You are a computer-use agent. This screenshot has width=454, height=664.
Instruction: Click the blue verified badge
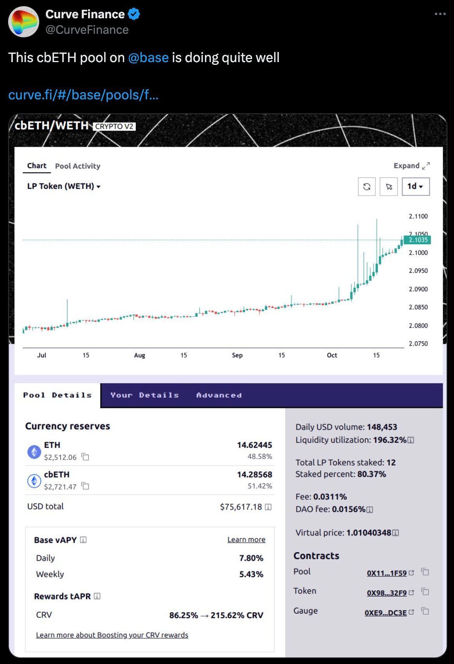tap(134, 14)
